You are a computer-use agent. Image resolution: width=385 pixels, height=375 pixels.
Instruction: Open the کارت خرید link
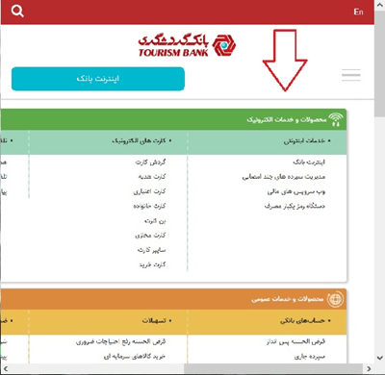[x=152, y=264]
